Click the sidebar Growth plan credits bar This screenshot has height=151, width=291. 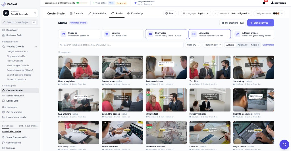point(20,129)
